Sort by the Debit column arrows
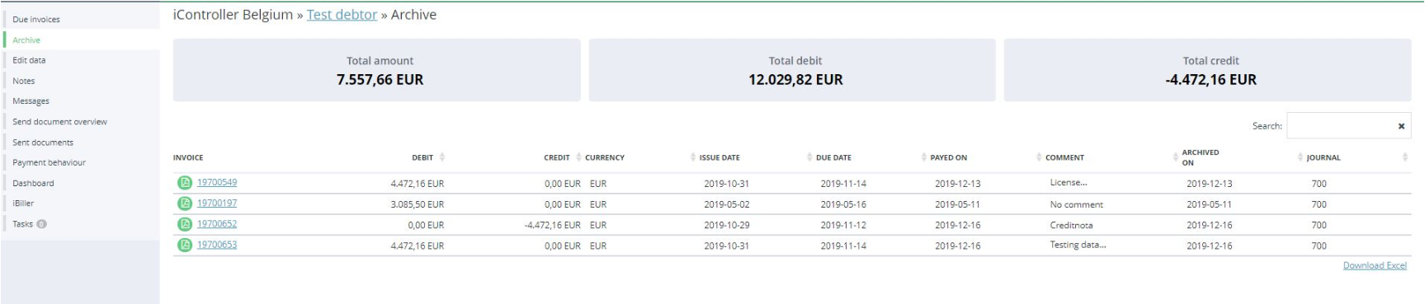 point(442,157)
